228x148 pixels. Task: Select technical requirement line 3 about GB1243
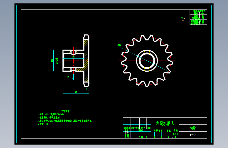click(x=65, y=121)
